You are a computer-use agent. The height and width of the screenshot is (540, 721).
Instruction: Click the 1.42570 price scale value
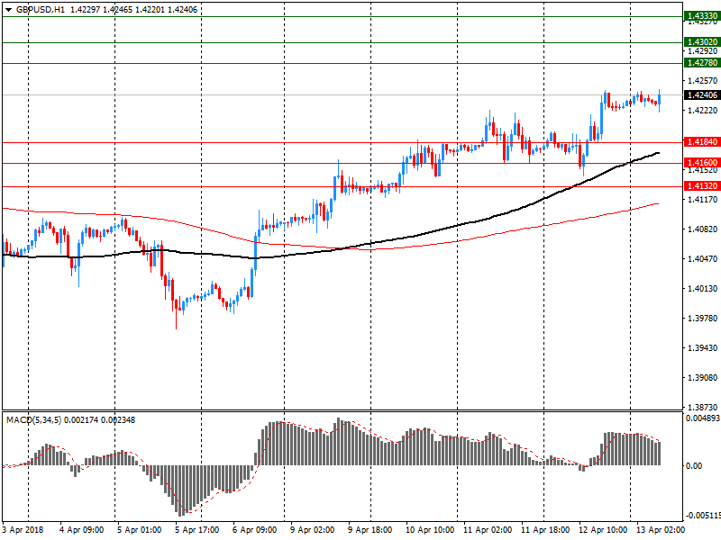click(x=702, y=81)
